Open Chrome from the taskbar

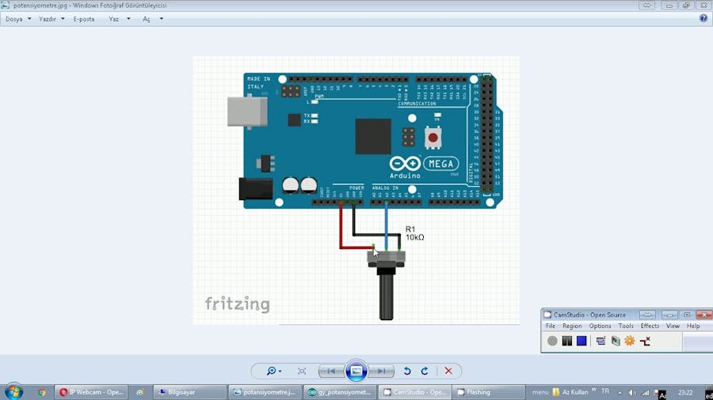(x=42, y=392)
